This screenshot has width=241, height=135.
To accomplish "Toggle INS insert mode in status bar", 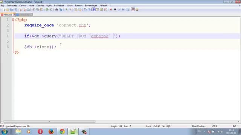I will point(234,126).
